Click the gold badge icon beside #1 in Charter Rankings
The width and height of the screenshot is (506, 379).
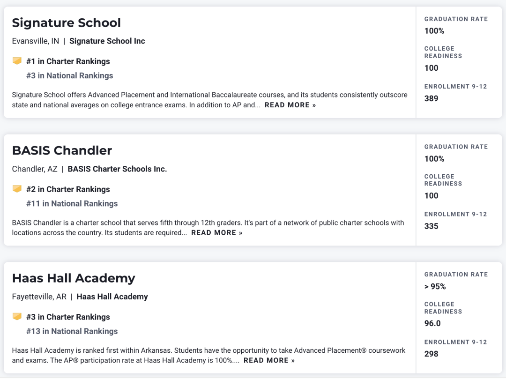tap(17, 61)
